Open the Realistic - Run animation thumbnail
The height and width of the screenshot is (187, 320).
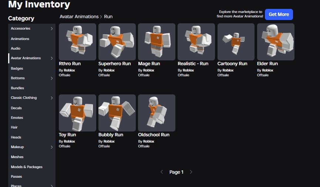[x=196, y=42]
